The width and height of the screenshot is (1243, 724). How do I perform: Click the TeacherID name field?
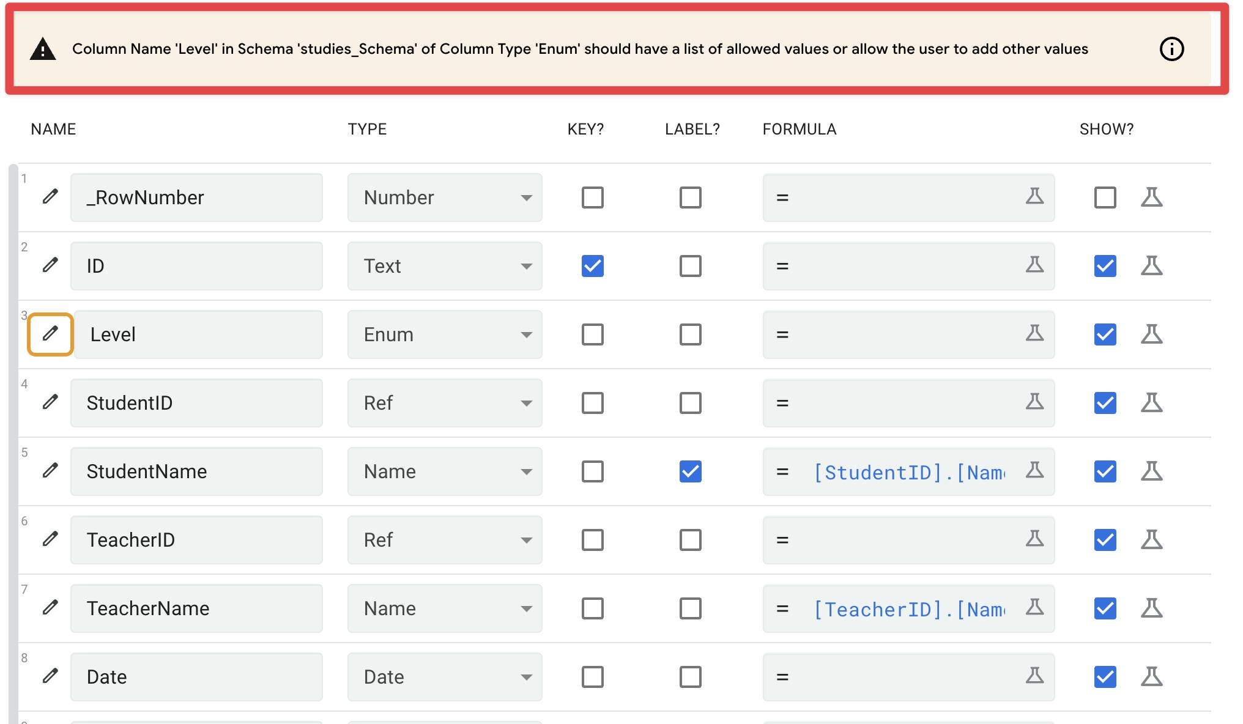coord(196,540)
